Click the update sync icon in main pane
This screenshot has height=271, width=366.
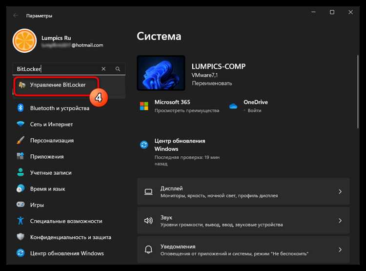pos(144,145)
